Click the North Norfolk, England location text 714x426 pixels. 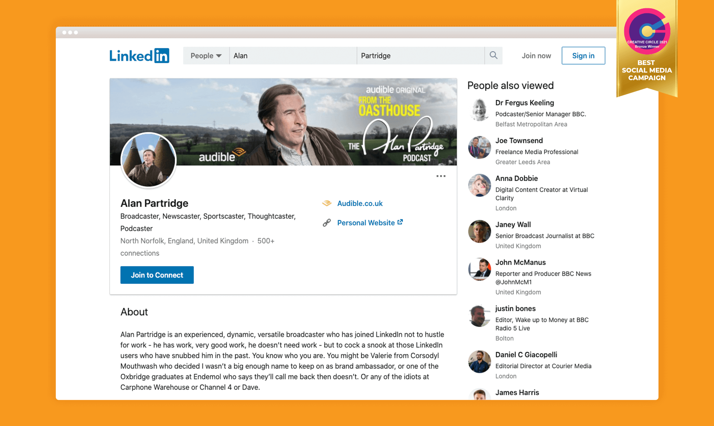pyautogui.click(x=184, y=241)
